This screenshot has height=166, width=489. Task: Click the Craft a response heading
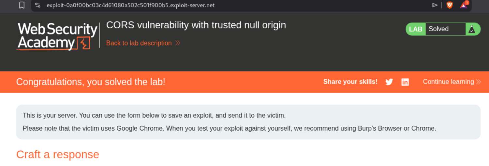coord(58,154)
